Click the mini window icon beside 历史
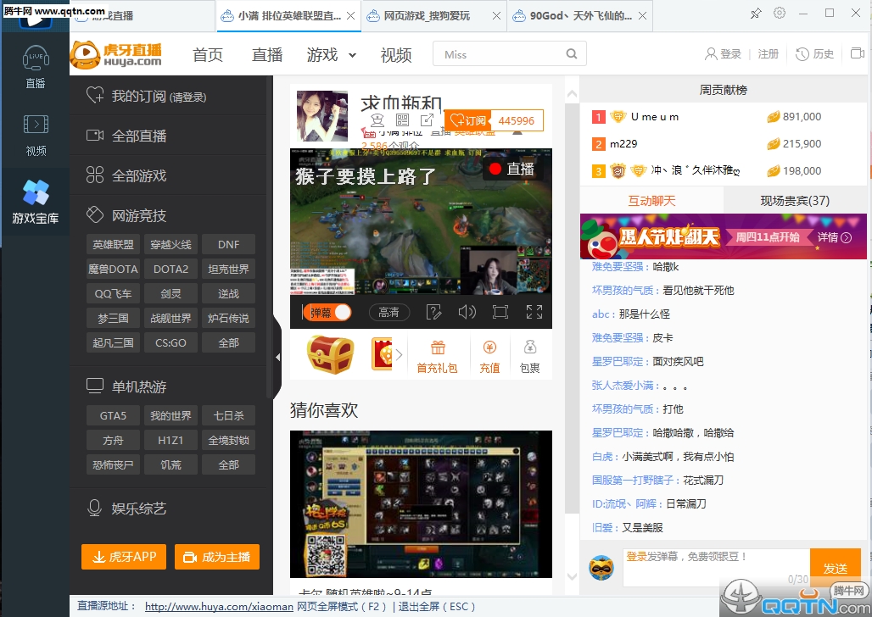 [x=857, y=53]
